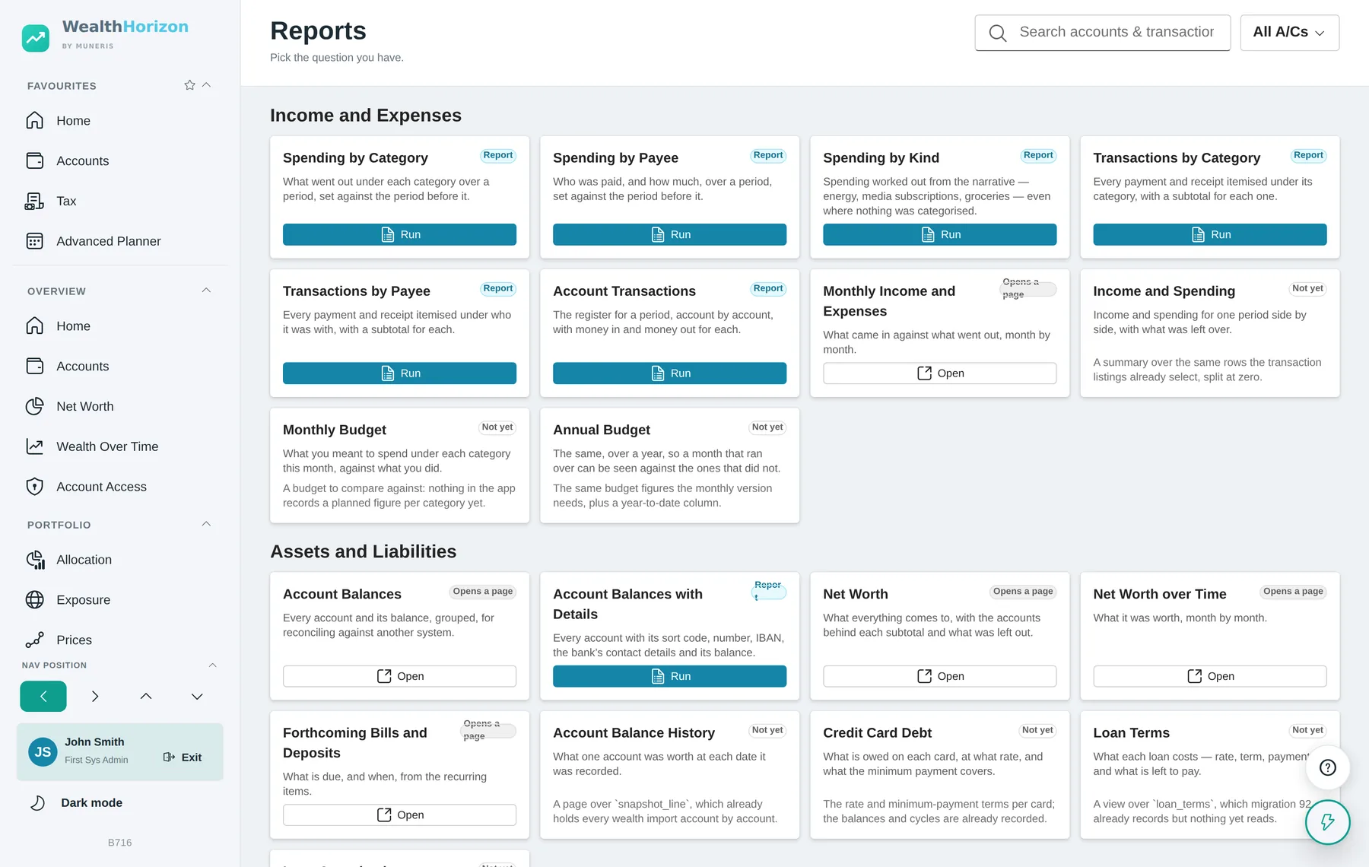
Task: Click the Annual Budget card title
Action: click(x=602, y=430)
